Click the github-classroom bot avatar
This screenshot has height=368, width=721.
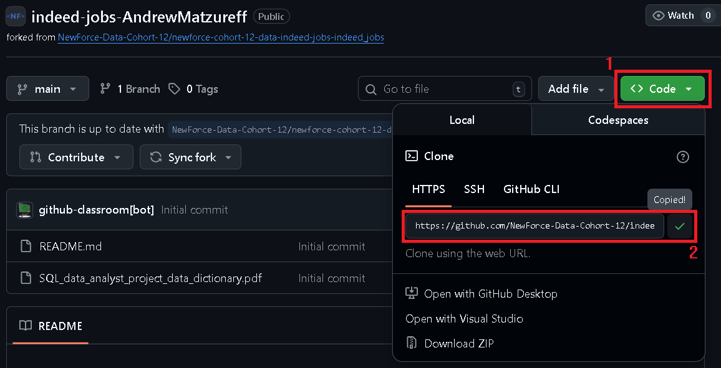coord(24,210)
